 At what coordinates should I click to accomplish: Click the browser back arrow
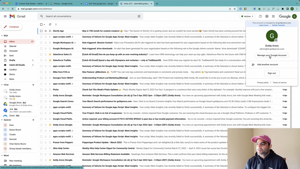(x=3, y=9)
